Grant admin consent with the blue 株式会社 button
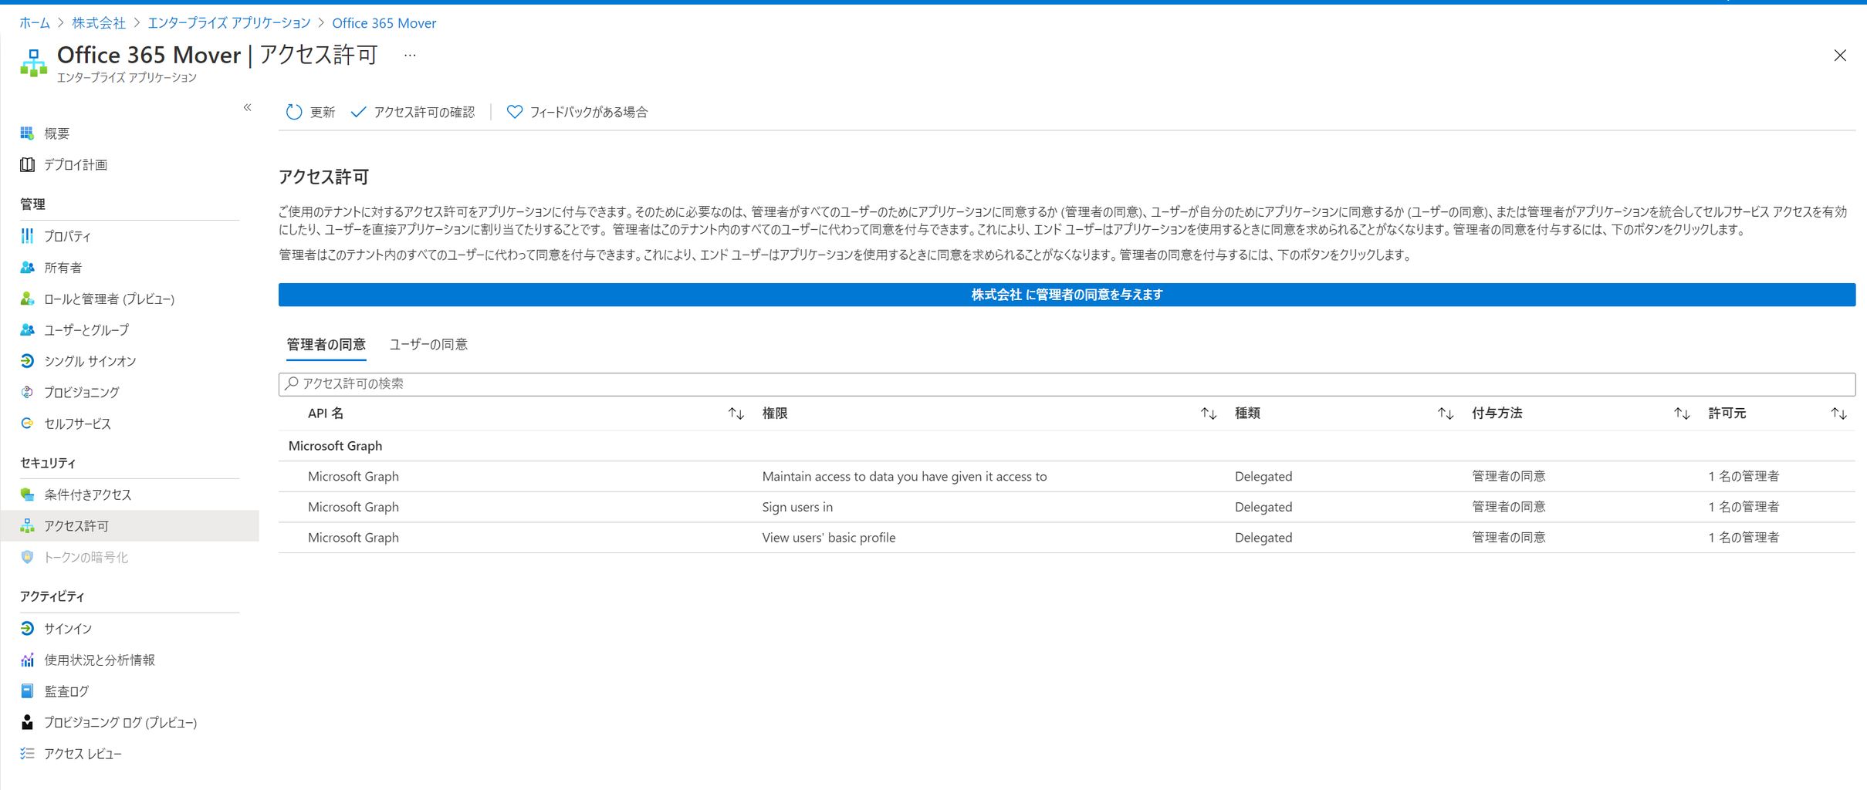 [1067, 295]
